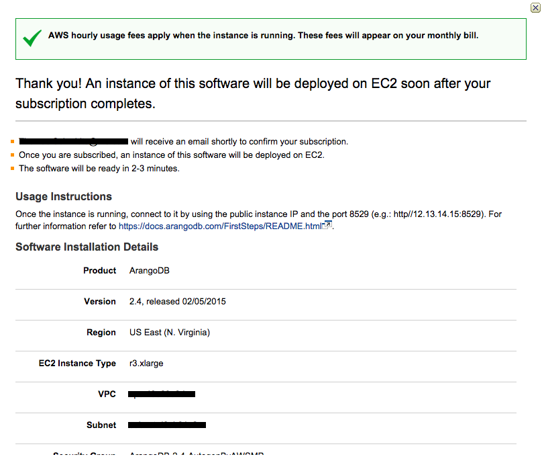Click the r3.xlarge instance type value

(146, 364)
